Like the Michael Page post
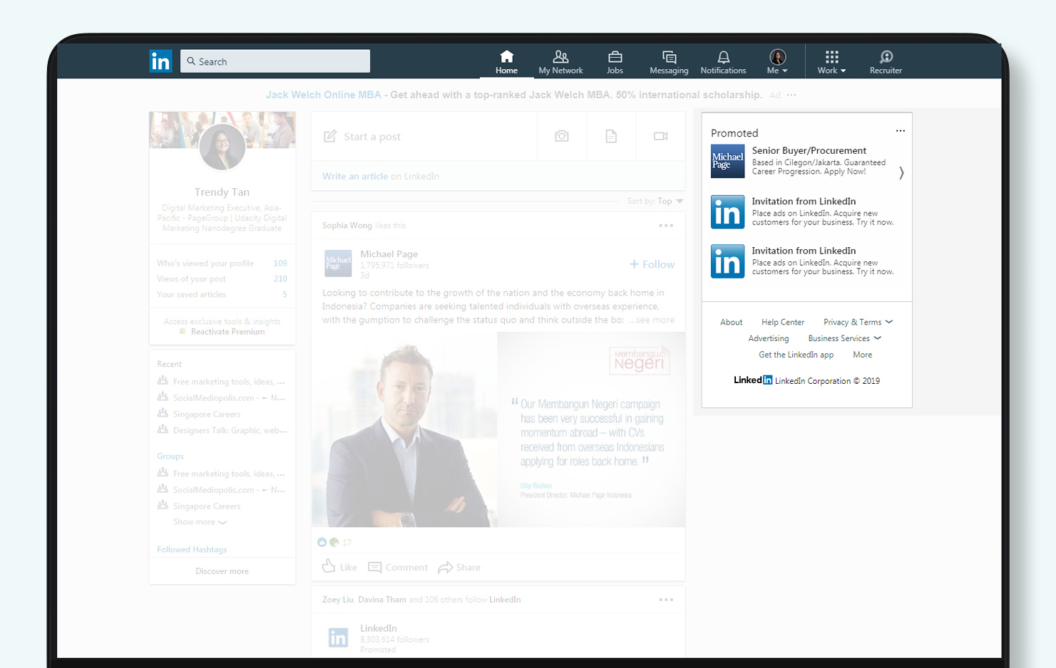 click(339, 567)
